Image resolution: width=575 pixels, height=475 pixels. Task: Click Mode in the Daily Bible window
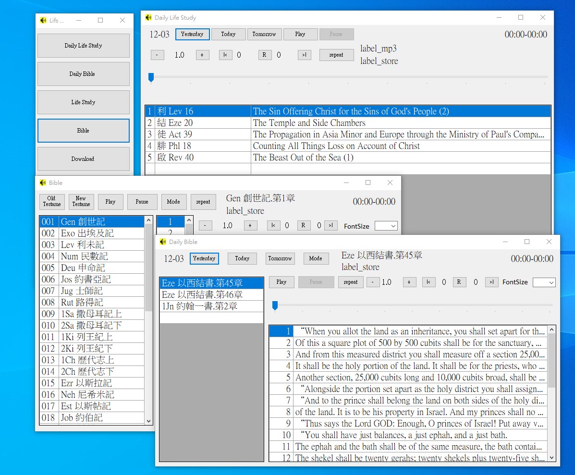pyautogui.click(x=316, y=258)
